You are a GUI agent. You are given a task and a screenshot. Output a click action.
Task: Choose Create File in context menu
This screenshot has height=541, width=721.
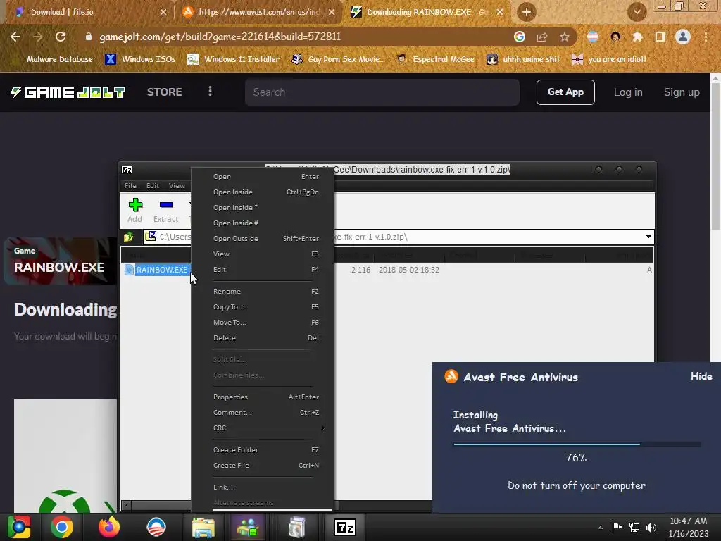[263, 465]
